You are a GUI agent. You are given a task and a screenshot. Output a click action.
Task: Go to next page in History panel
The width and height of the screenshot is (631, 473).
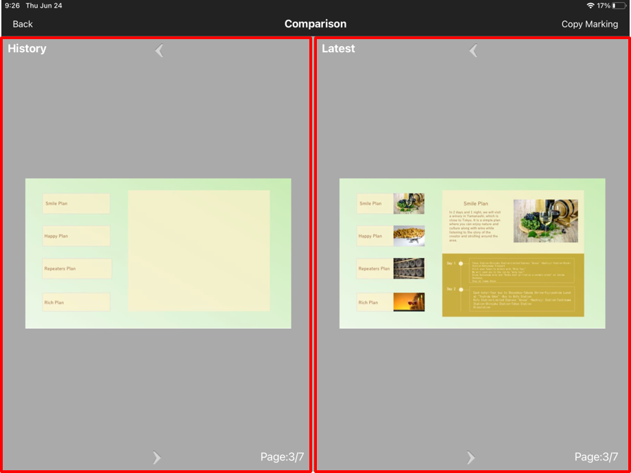click(x=156, y=457)
